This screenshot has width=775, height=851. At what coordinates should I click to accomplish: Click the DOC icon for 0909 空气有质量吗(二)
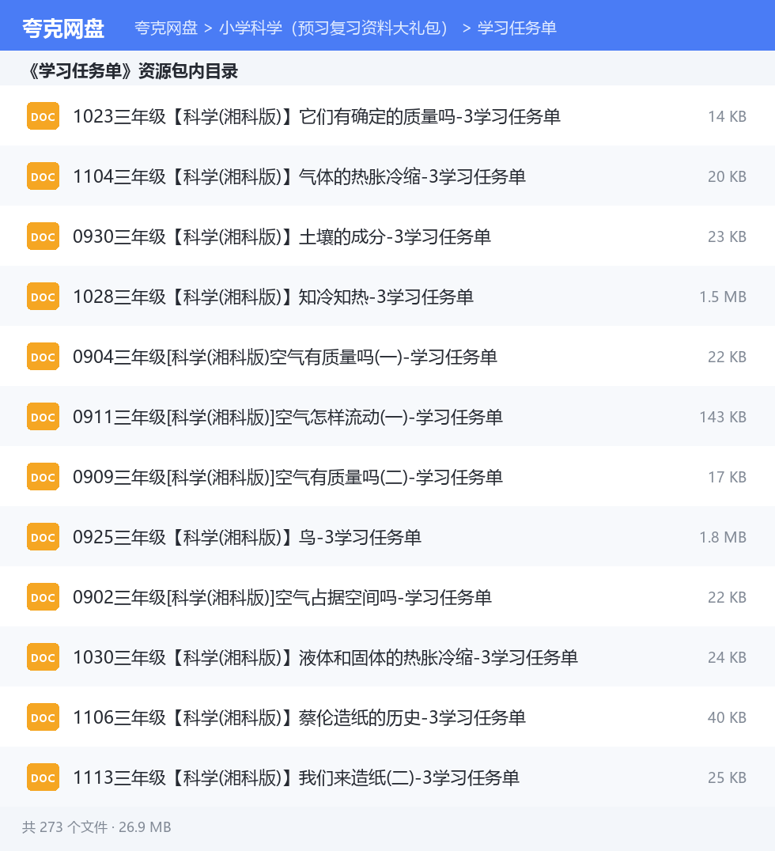(x=43, y=477)
